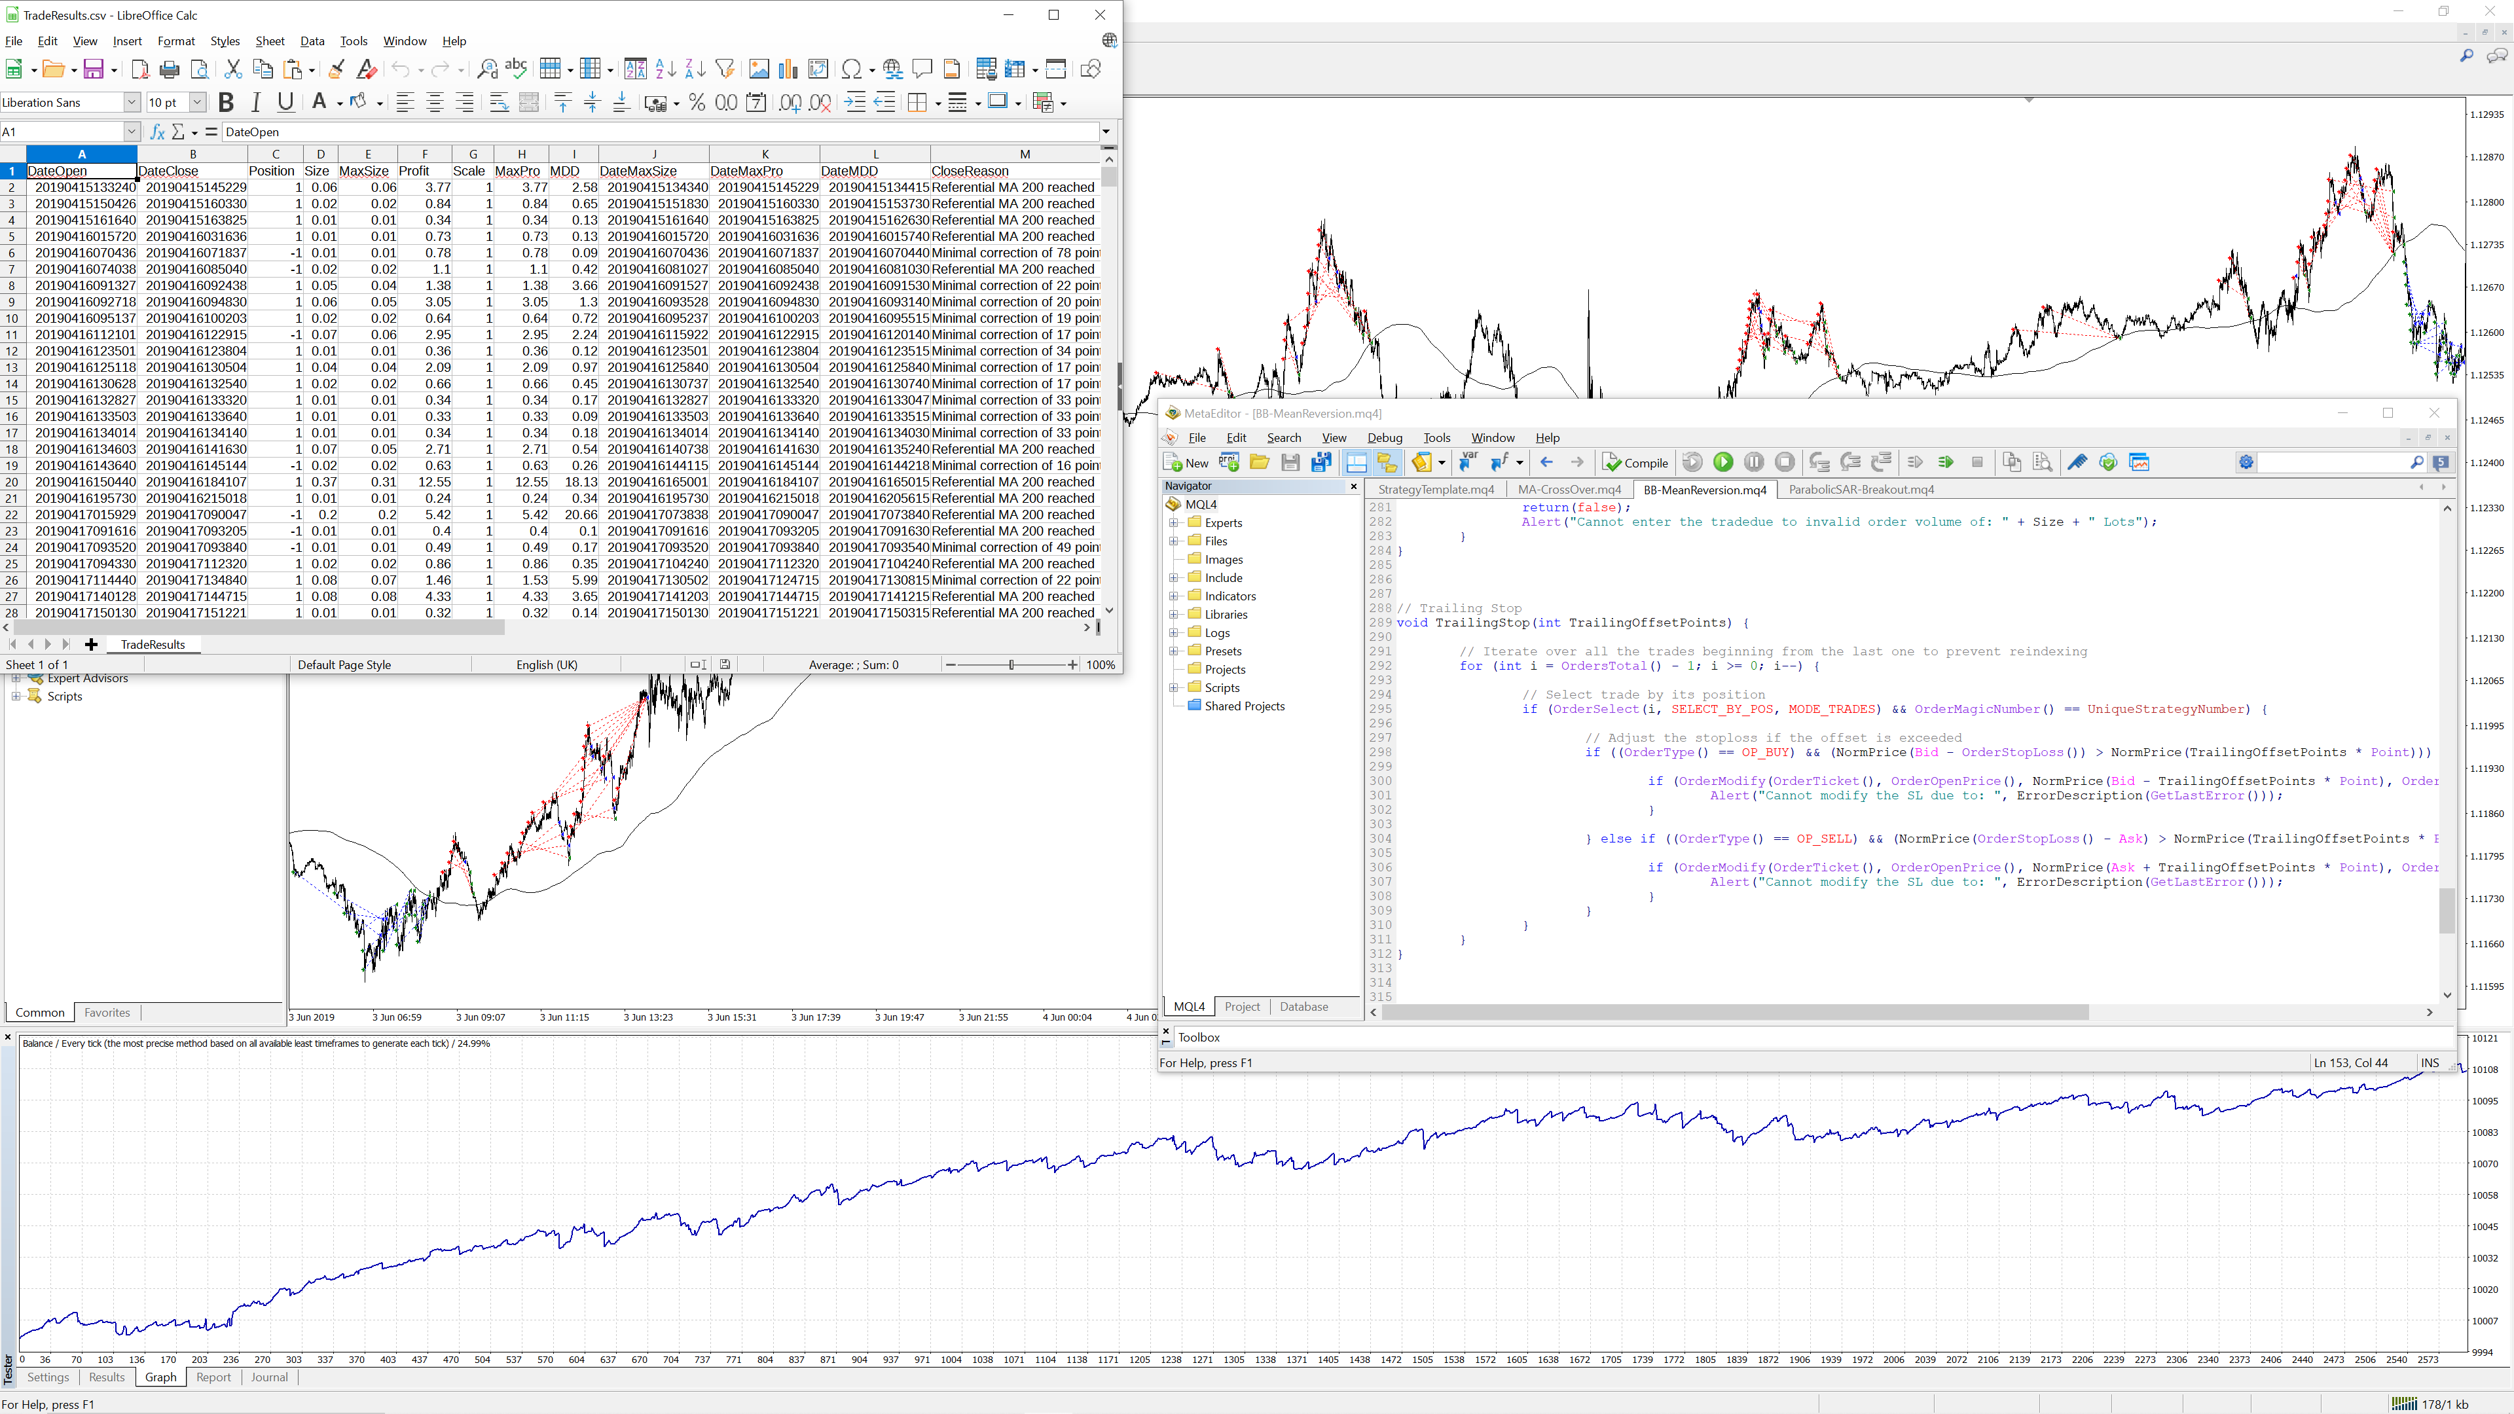Image resolution: width=2514 pixels, height=1414 pixels.
Task: Expand the formula bar arrow
Action: tap(1106, 132)
